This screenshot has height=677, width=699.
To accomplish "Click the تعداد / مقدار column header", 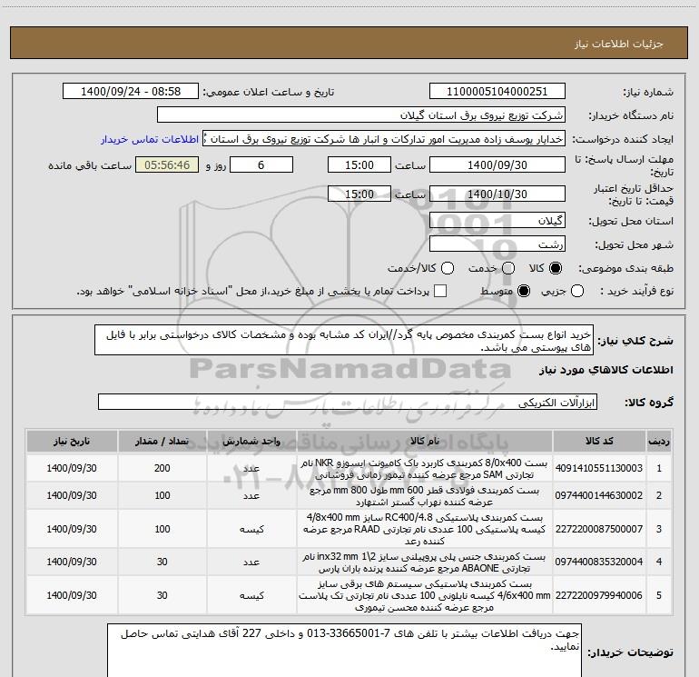I will pos(162,442).
